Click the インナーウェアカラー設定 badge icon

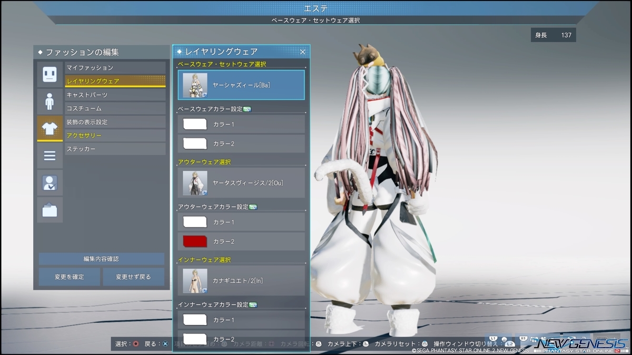click(253, 305)
